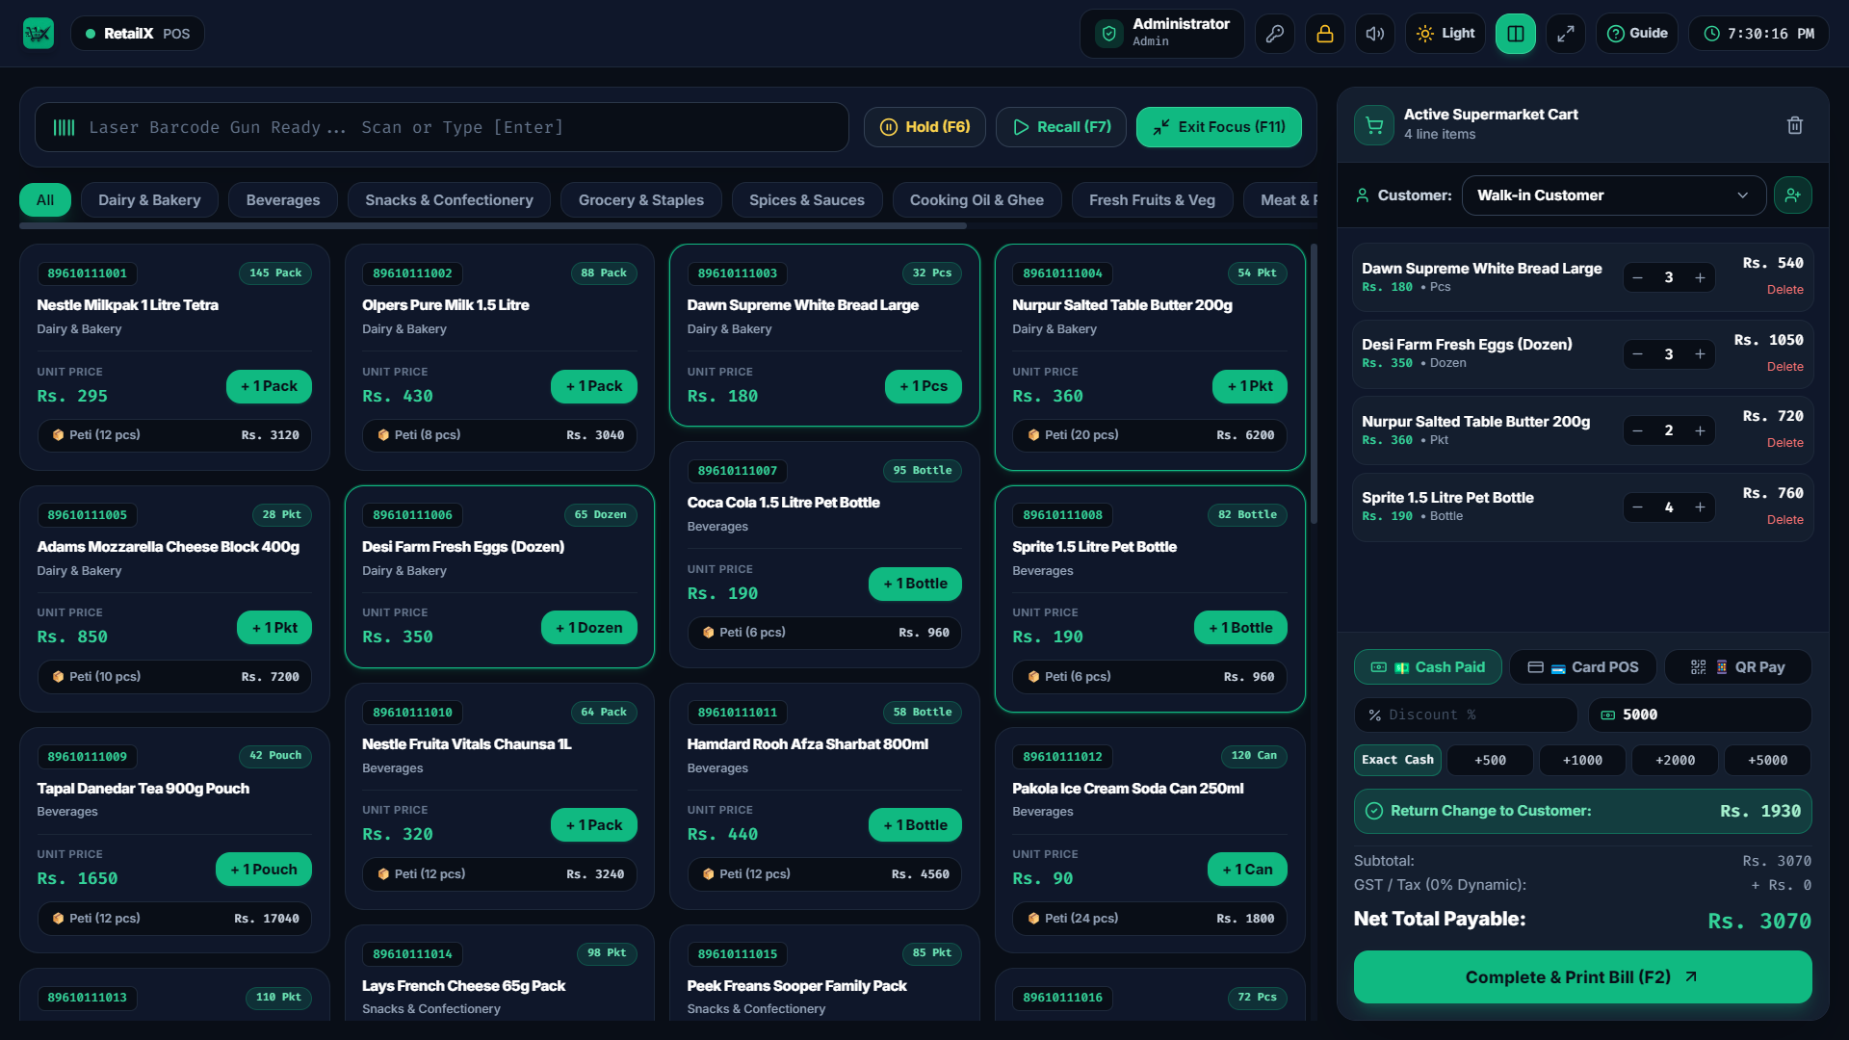1849x1040 pixels.
Task: Add Nestle Milkpak Peti (12 pcs) carton
Action: (x=174, y=435)
